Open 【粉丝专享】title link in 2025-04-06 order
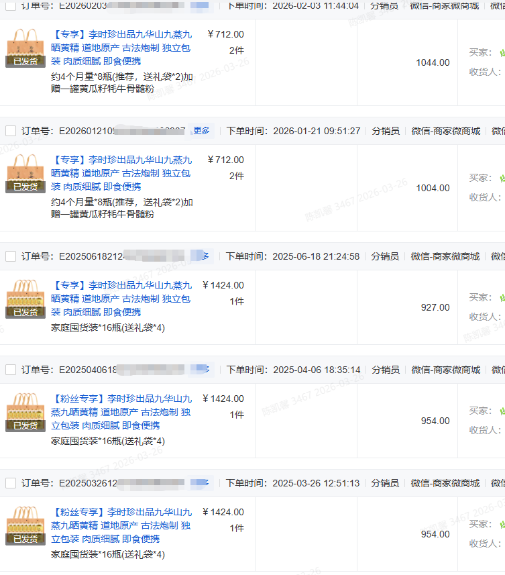The image size is (505, 575). (x=121, y=412)
